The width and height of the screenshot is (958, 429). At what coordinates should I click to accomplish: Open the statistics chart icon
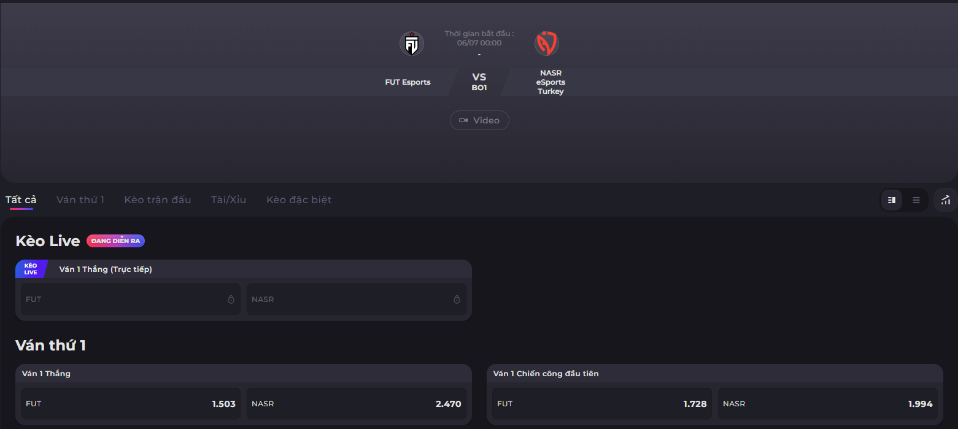point(946,200)
